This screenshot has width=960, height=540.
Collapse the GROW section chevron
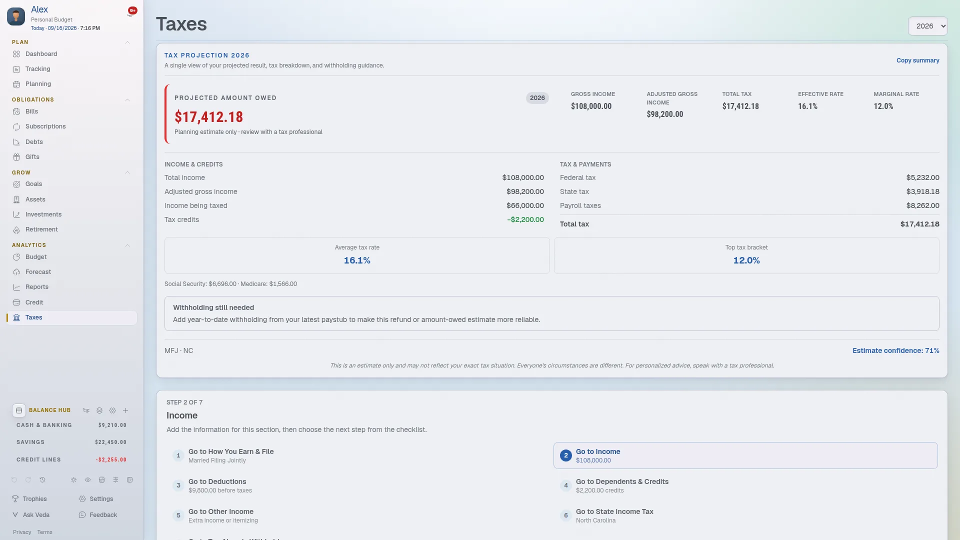coord(127,172)
